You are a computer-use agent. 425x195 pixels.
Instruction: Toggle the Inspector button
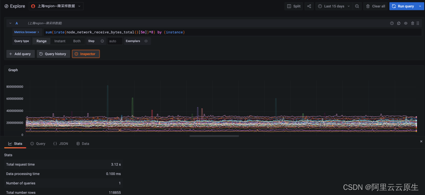tap(86, 54)
